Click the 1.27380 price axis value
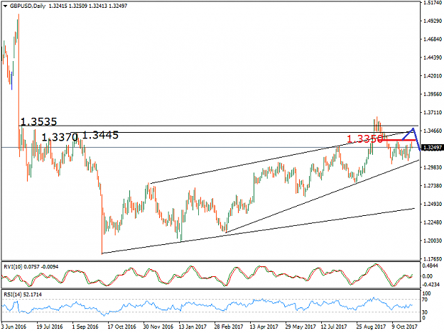The width and height of the screenshot is (444, 333). click(433, 185)
